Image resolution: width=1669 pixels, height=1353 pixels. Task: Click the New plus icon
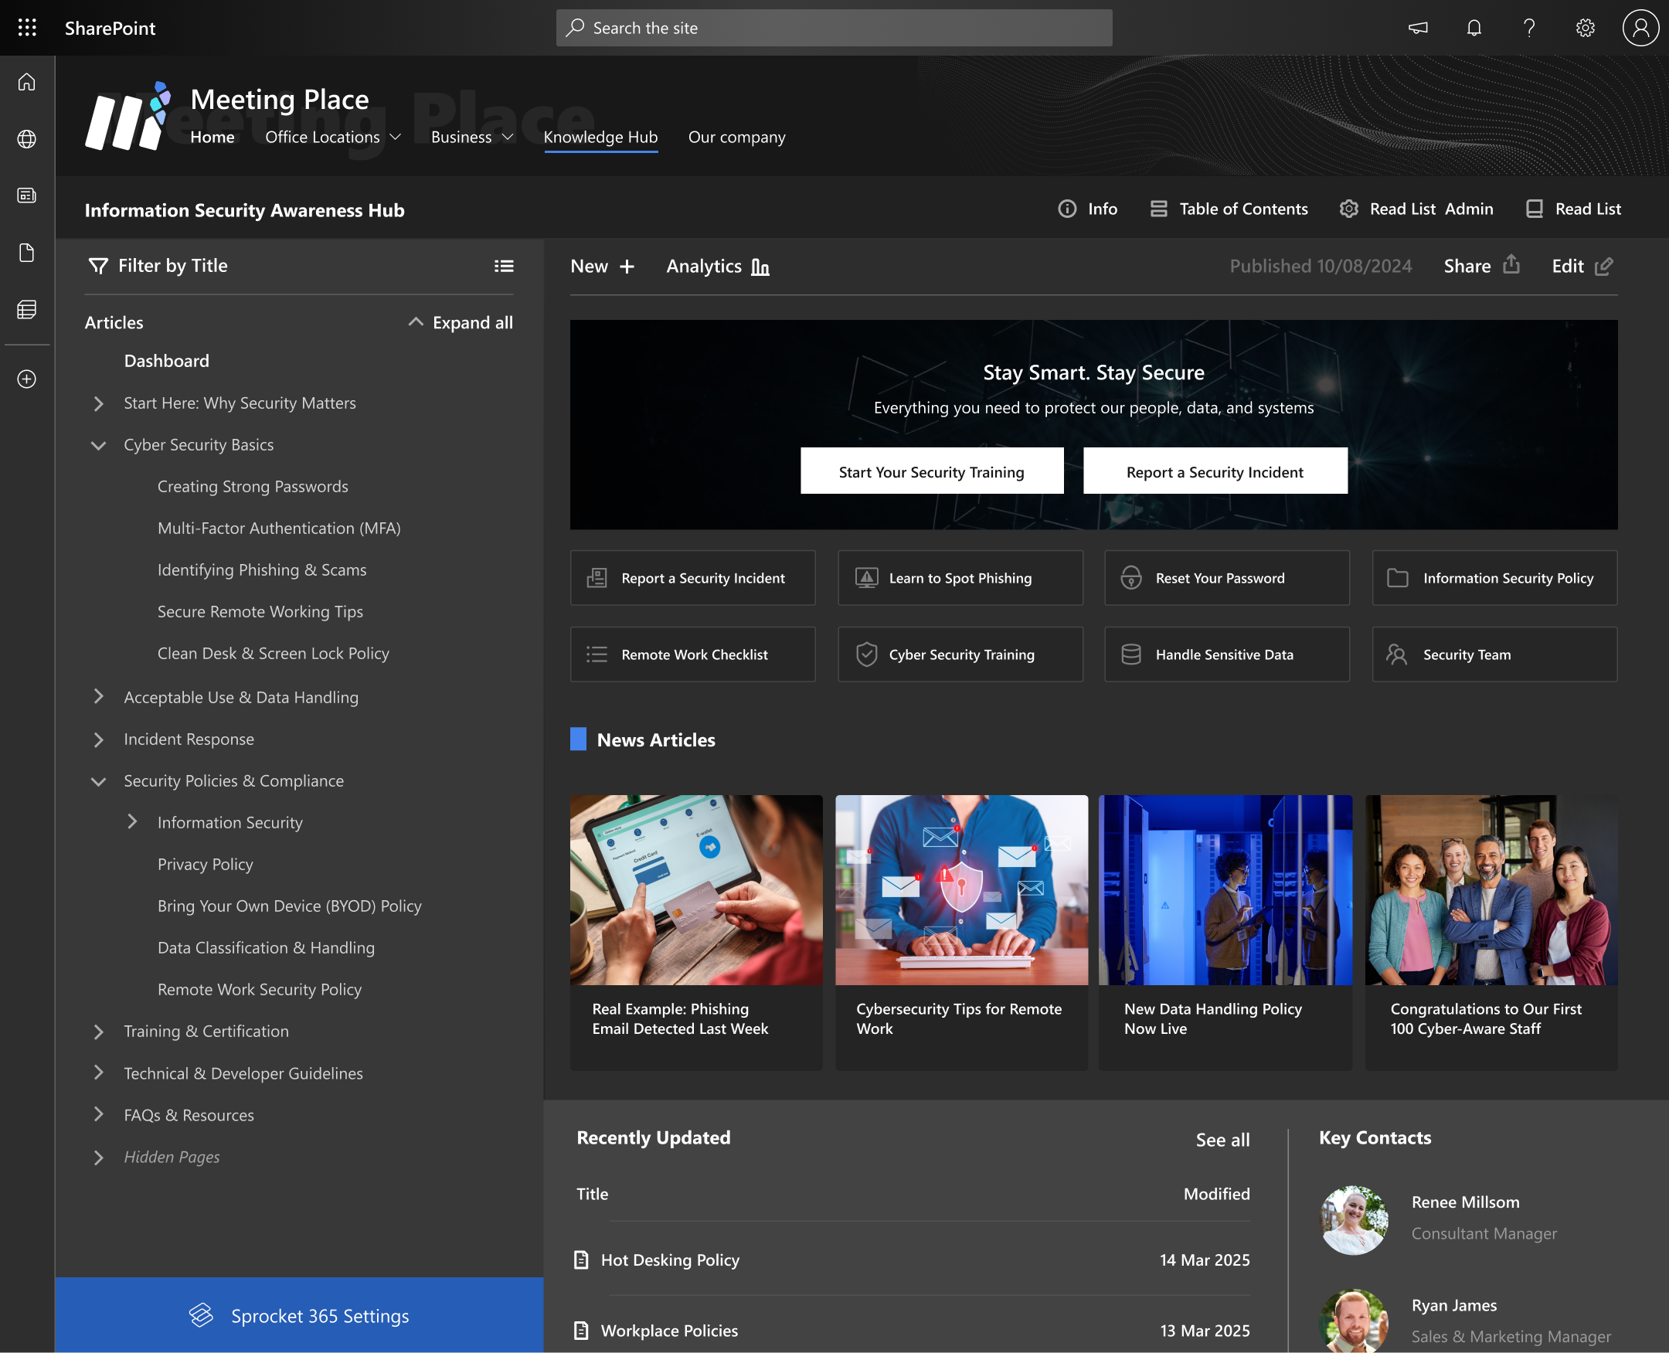click(627, 267)
